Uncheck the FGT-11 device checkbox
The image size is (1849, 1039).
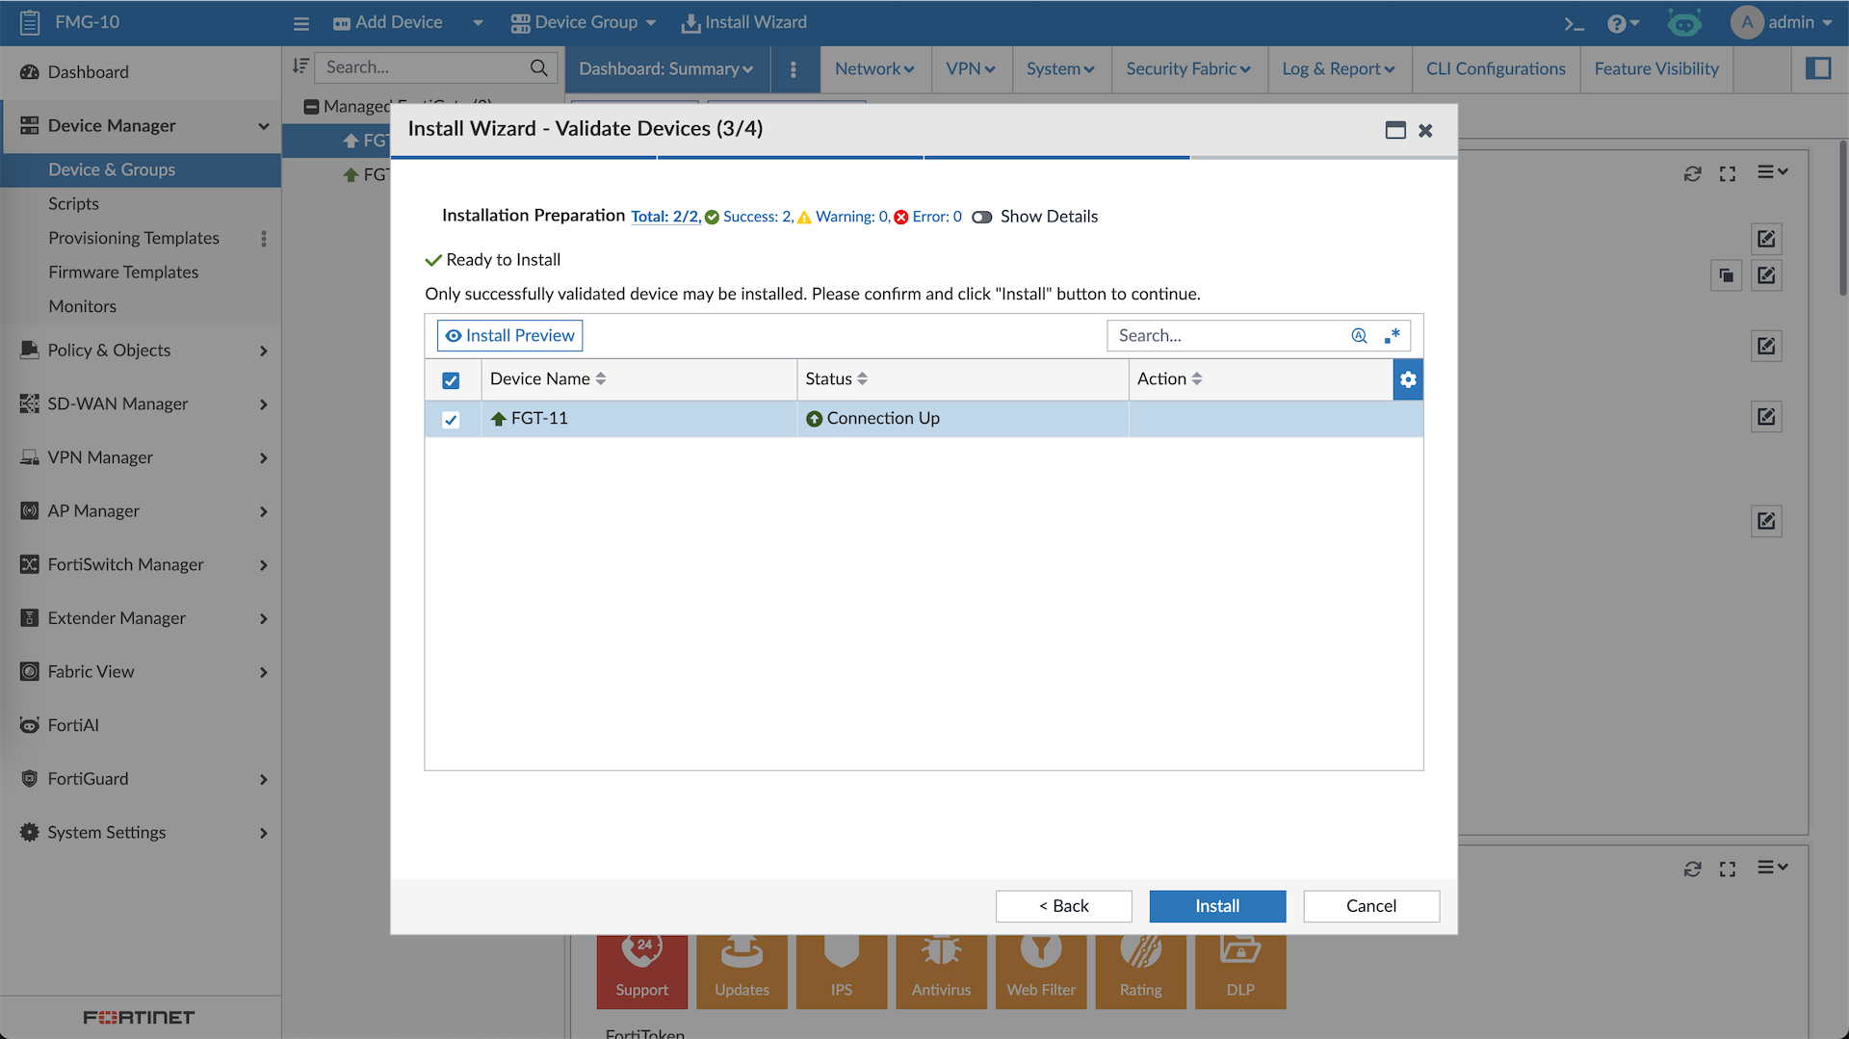(x=451, y=420)
